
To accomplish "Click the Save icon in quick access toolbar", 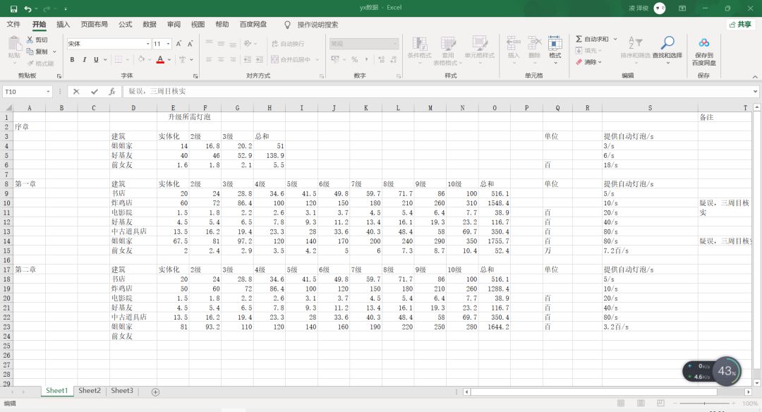I will click(x=13, y=8).
